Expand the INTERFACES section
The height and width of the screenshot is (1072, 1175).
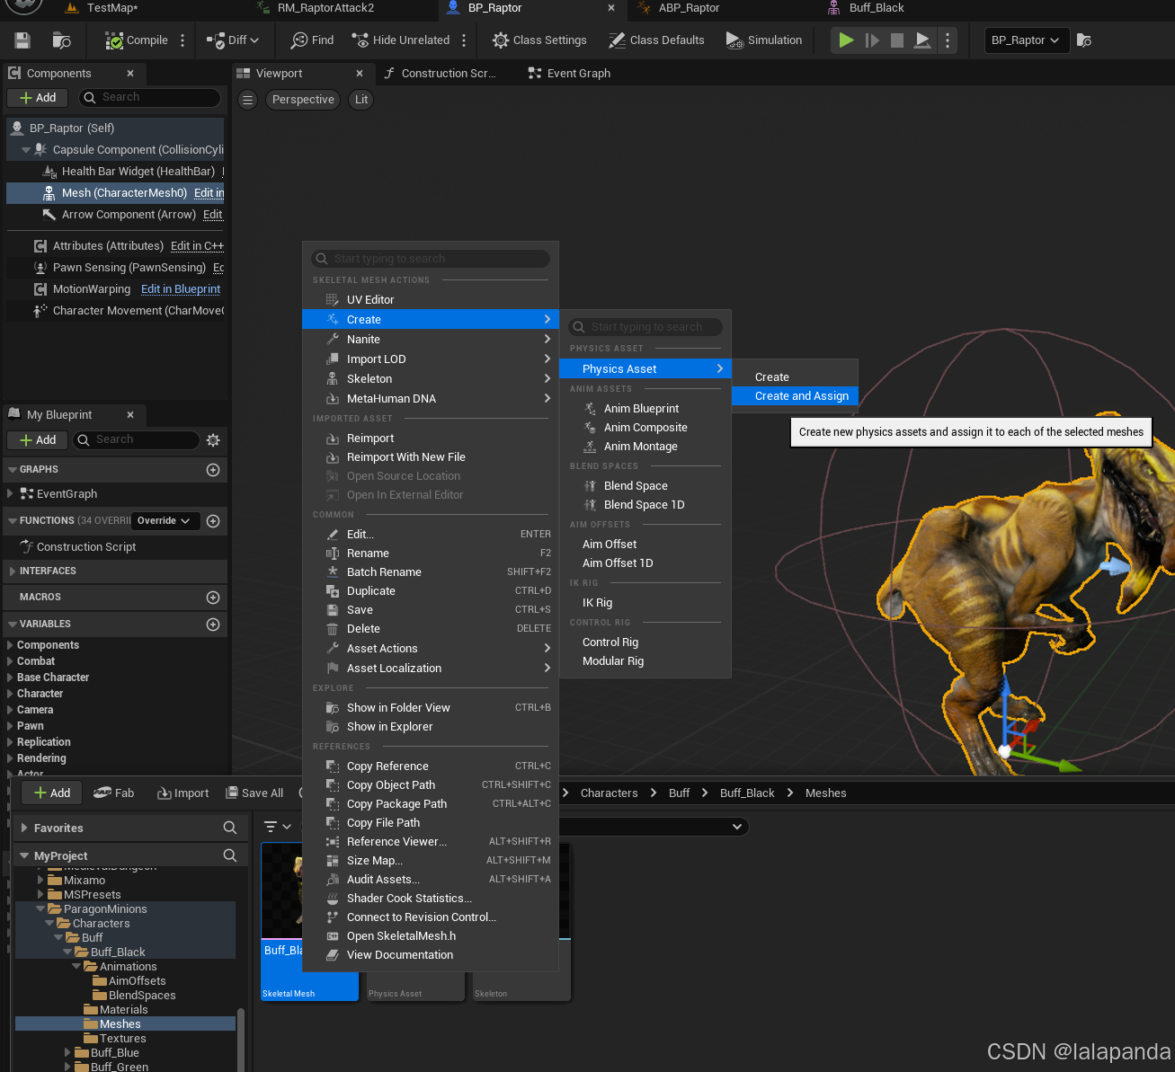click(x=13, y=571)
